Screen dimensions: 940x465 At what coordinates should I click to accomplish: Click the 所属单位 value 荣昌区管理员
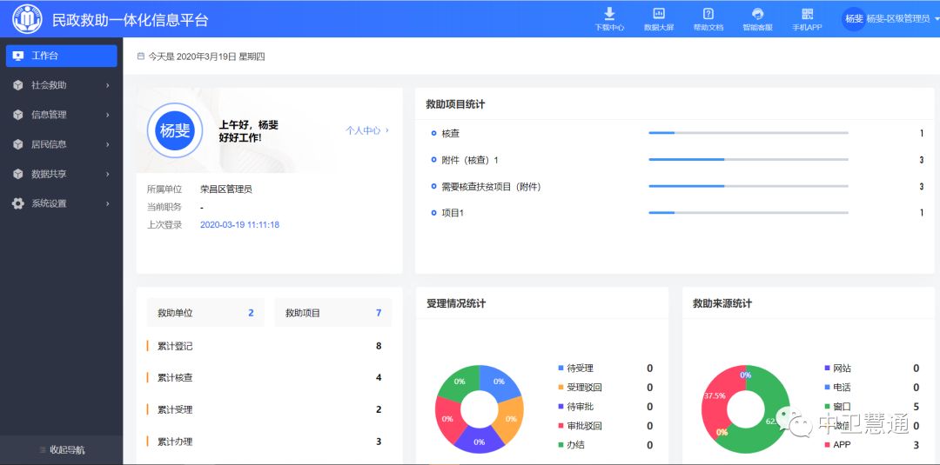[x=226, y=189]
